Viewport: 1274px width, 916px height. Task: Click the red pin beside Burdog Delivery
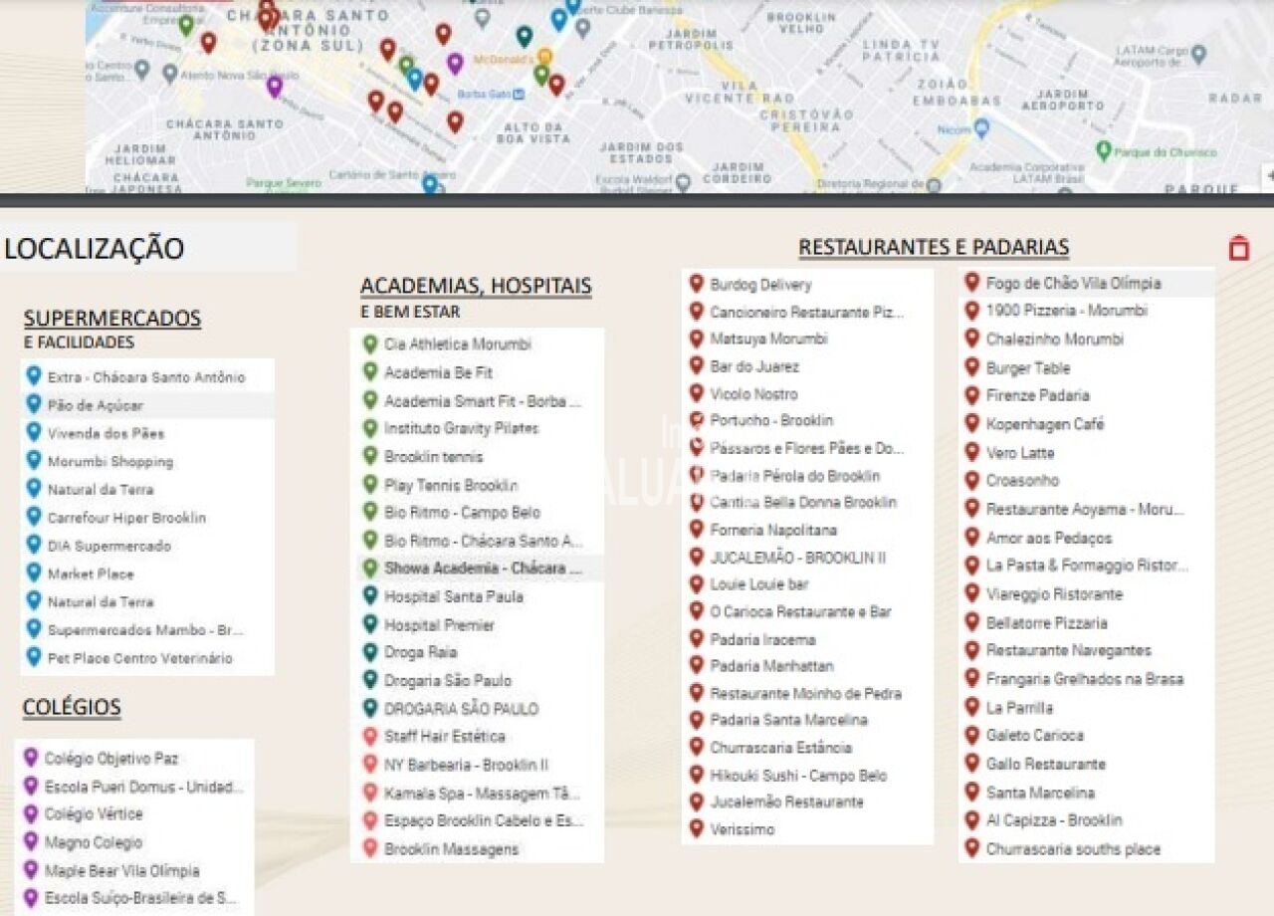697,285
